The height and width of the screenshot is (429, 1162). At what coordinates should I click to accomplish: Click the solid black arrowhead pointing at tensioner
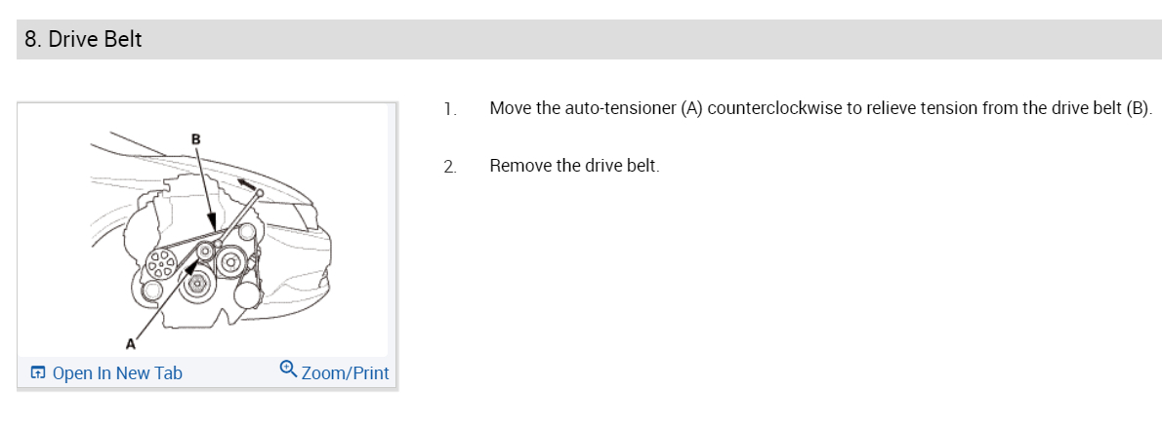click(x=192, y=270)
